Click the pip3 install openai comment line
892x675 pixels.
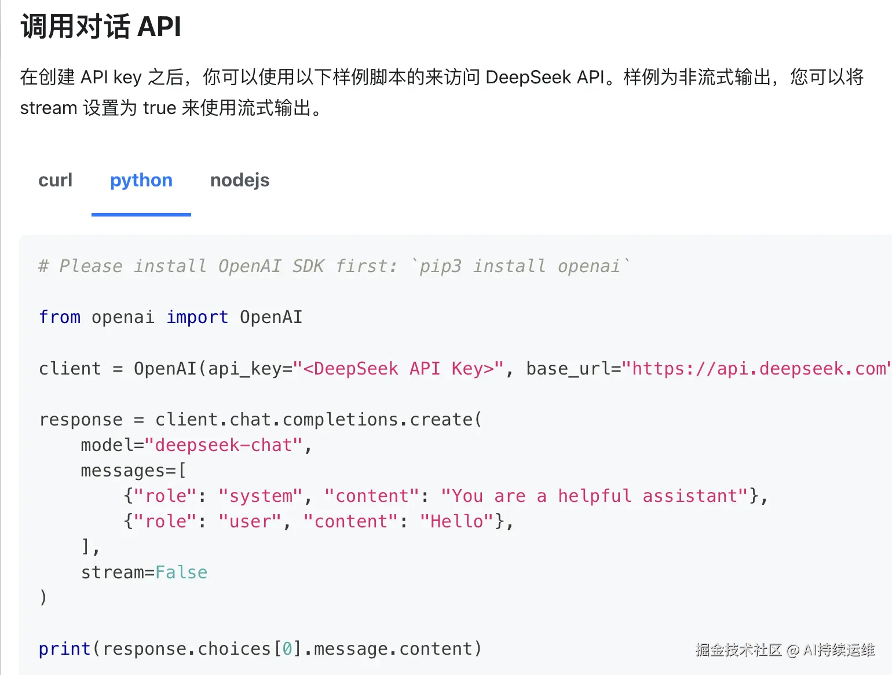333,266
